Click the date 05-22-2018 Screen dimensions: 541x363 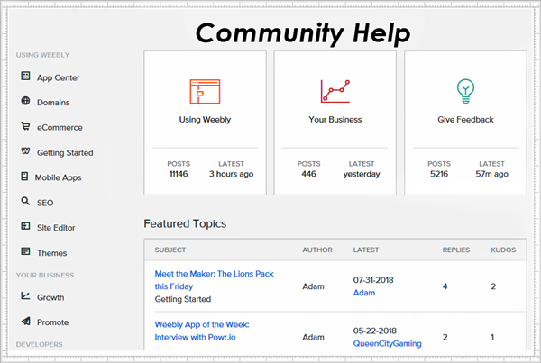[x=375, y=331]
